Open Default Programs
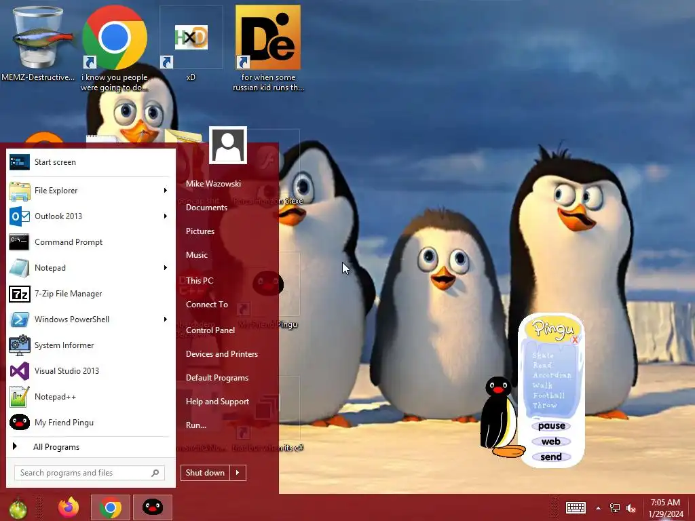This screenshot has height=521, width=695. pos(217,378)
